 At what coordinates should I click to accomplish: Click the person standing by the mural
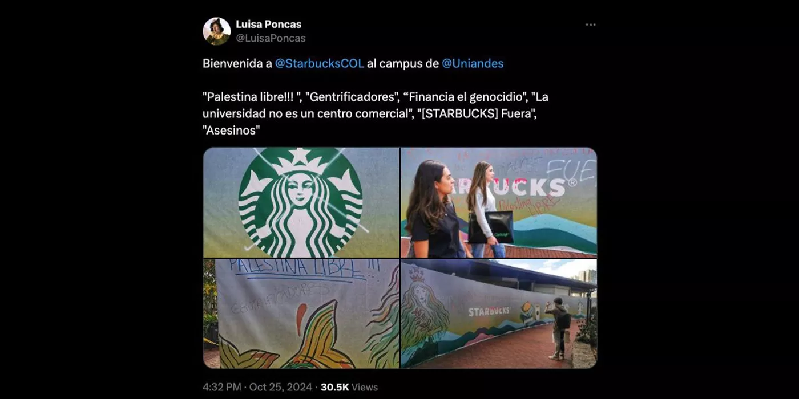(x=558, y=329)
